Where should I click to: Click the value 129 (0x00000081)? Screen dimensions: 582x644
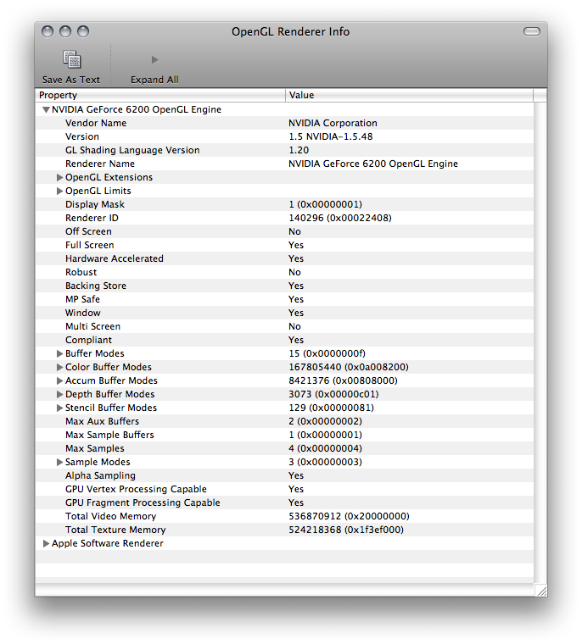[x=331, y=408]
